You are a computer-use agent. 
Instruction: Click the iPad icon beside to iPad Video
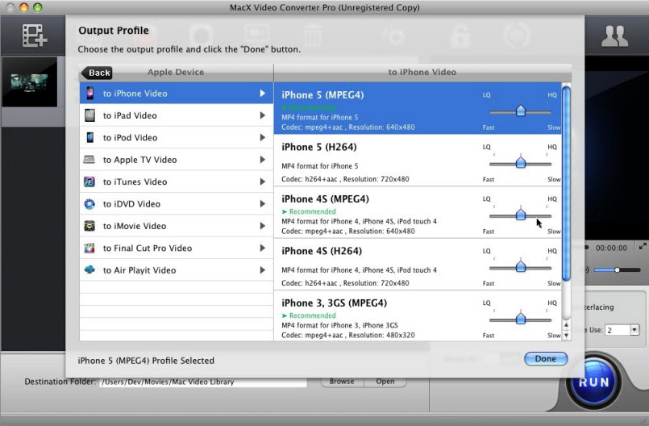pos(89,115)
